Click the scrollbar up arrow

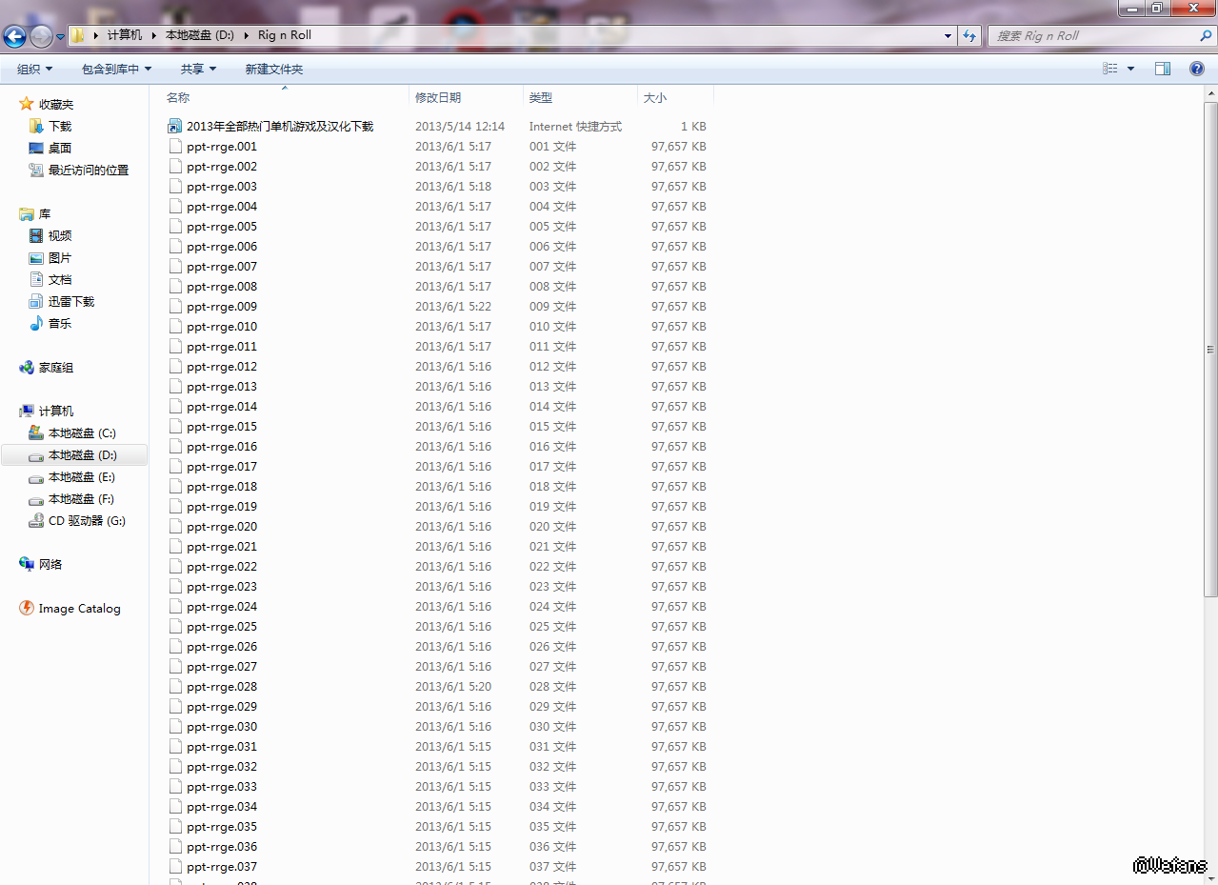tap(1210, 91)
